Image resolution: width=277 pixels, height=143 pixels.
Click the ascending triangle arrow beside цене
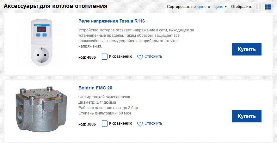coord(209,7)
